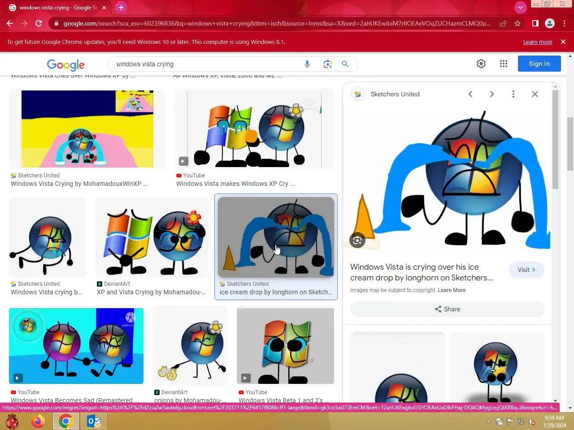Start voice search with microphone

[307, 64]
